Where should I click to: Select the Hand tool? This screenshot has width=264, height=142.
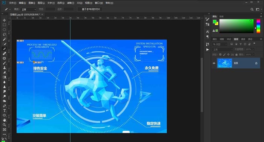coord(5,120)
